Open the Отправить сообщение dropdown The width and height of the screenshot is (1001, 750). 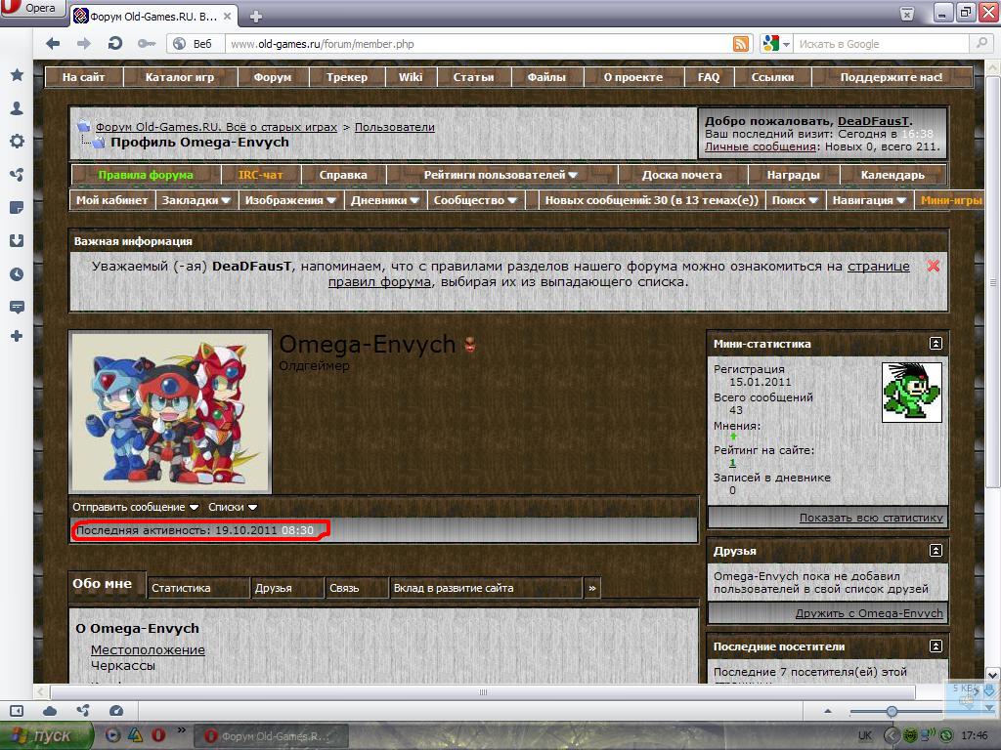pyautogui.click(x=135, y=507)
